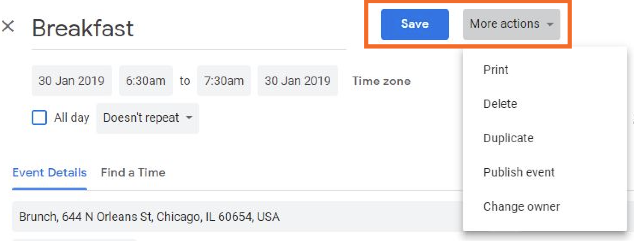Edit the Breakfast event title field
Screen dimensions: 634x241
[189, 29]
